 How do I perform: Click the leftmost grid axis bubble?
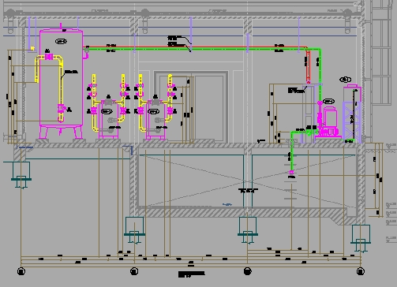[x=21, y=271]
